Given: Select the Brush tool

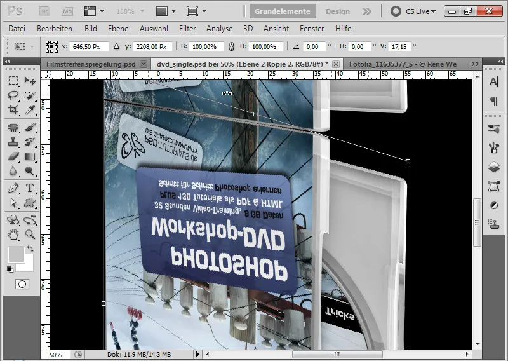Looking at the screenshot, I should (x=30, y=127).
